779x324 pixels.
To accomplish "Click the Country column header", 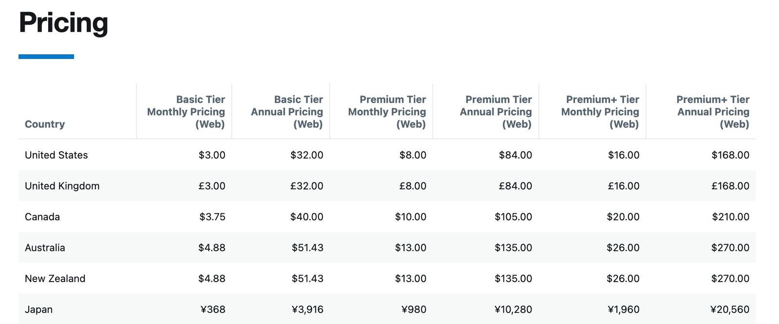I will pyautogui.click(x=45, y=124).
